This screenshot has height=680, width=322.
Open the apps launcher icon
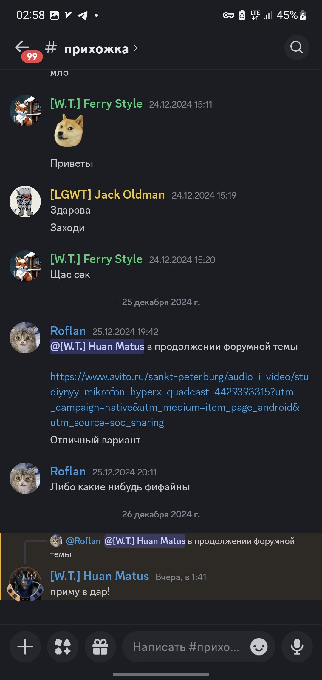(x=63, y=647)
